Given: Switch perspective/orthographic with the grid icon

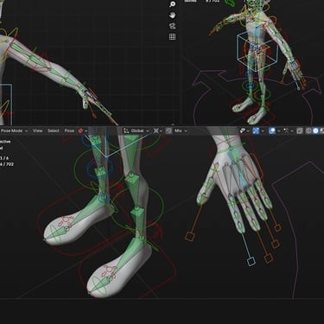Looking at the screenshot, I should [x=172, y=37].
